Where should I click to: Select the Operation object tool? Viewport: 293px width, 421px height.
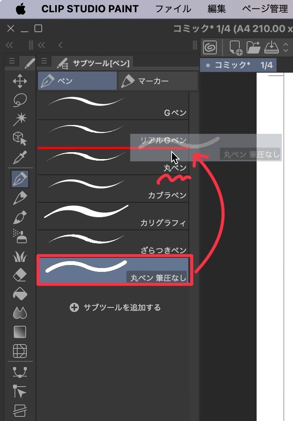tap(20, 138)
